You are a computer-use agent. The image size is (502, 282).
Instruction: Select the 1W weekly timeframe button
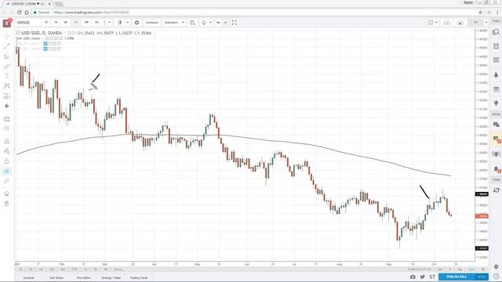(86, 23)
